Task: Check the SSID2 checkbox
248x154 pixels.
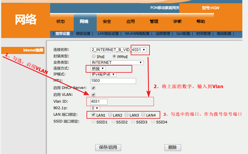Action: (113, 121)
